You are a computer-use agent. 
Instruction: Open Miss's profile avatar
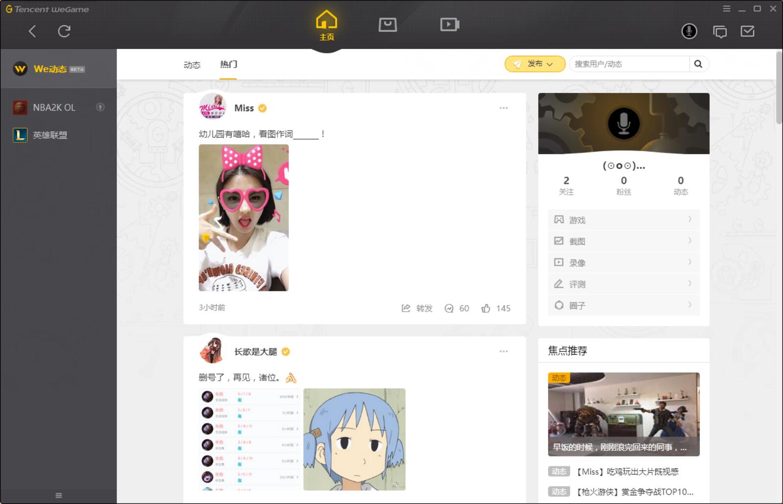(x=213, y=106)
